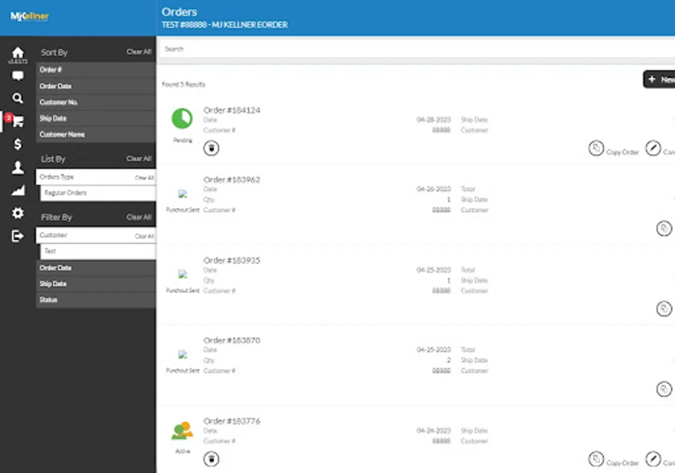Open the settings gear icon
675x473 pixels.
coord(18,213)
